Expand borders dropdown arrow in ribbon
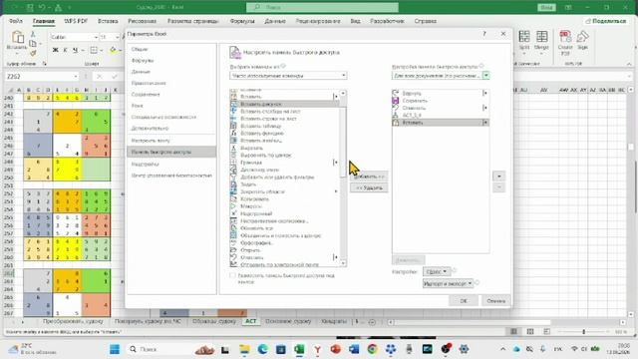This screenshot has height=359, width=638. click(102, 50)
